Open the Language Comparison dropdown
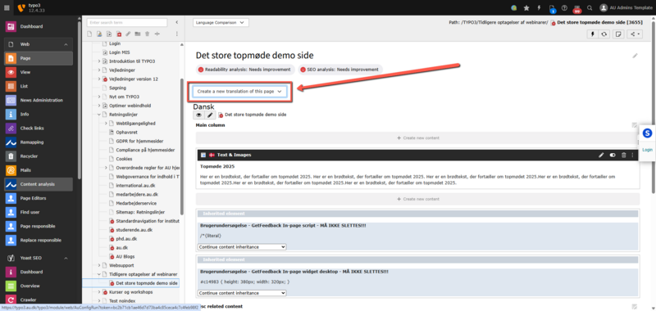This screenshot has width=656, height=311. click(x=221, y=23)
